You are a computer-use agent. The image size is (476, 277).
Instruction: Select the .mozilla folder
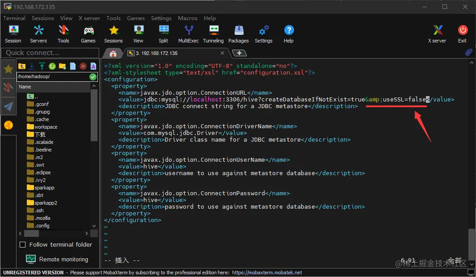tap(39, 218)
